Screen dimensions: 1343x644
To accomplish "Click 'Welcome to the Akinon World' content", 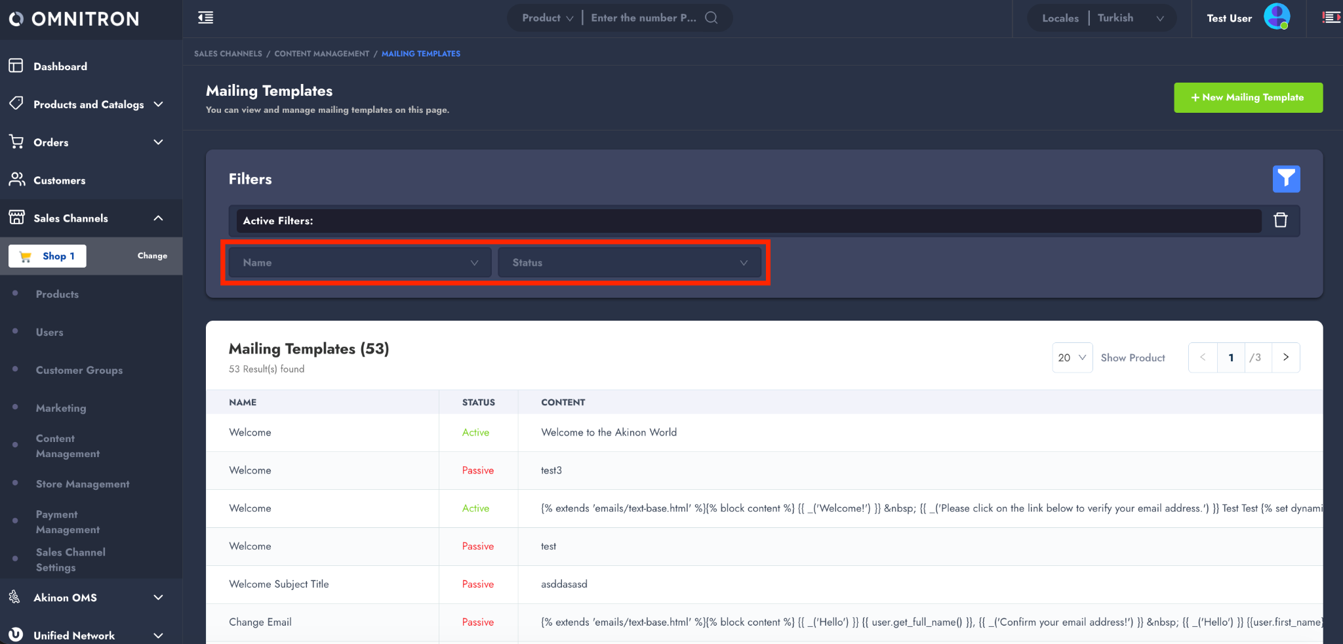I will [x=609, y=432].
